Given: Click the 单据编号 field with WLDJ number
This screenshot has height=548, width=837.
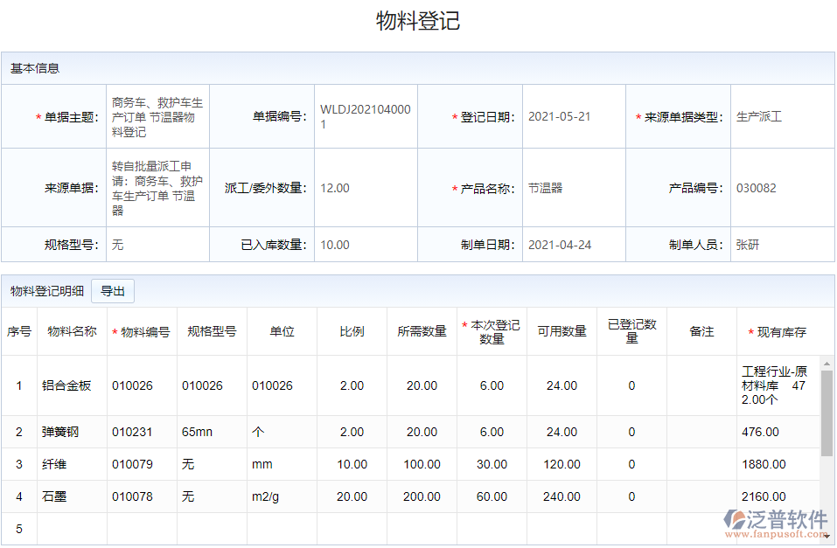Looking at the screenshot, I should click(366, 116).
